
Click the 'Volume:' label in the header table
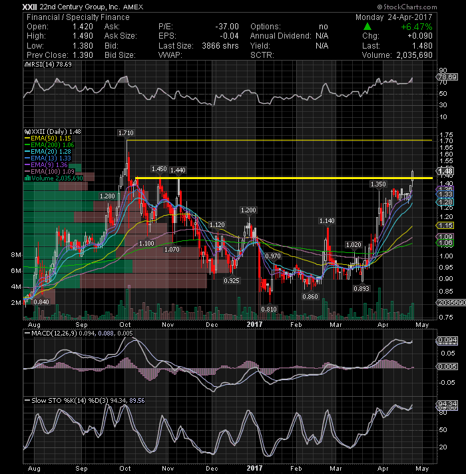click(377, 55)
